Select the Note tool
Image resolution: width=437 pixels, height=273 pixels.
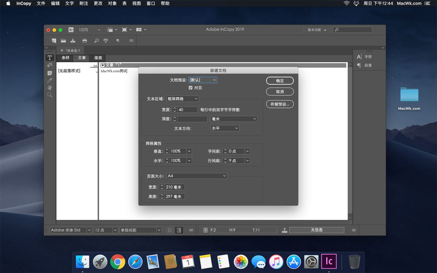pyautogui.click(x=50, y=73)
